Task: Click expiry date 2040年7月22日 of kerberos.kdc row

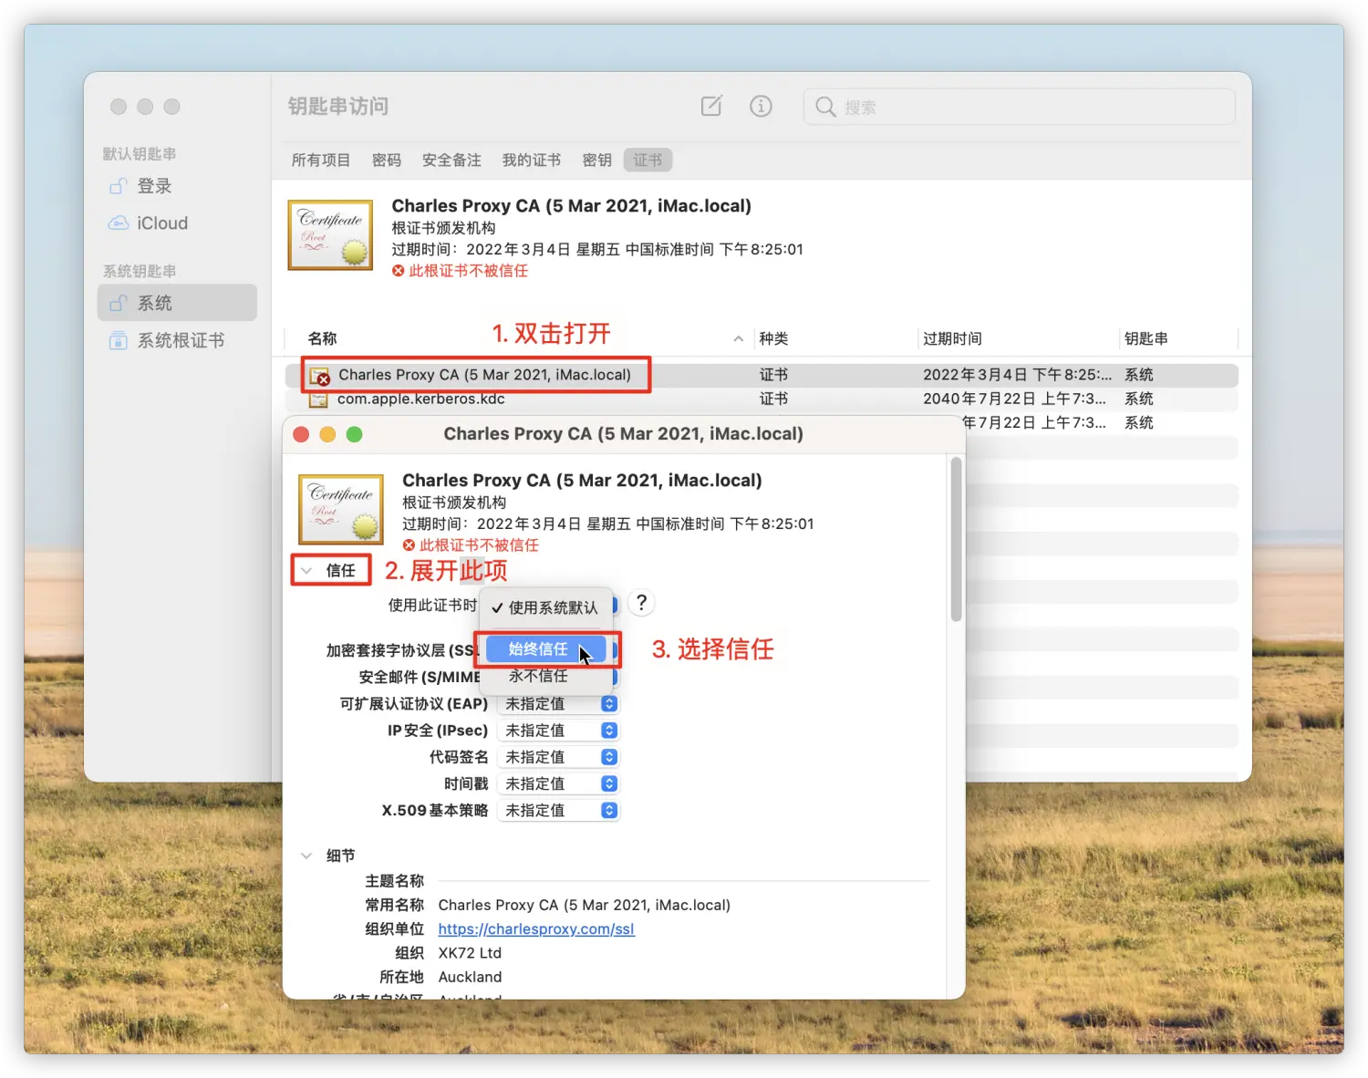Action: pyautogui.click(x=1014, y=399)
